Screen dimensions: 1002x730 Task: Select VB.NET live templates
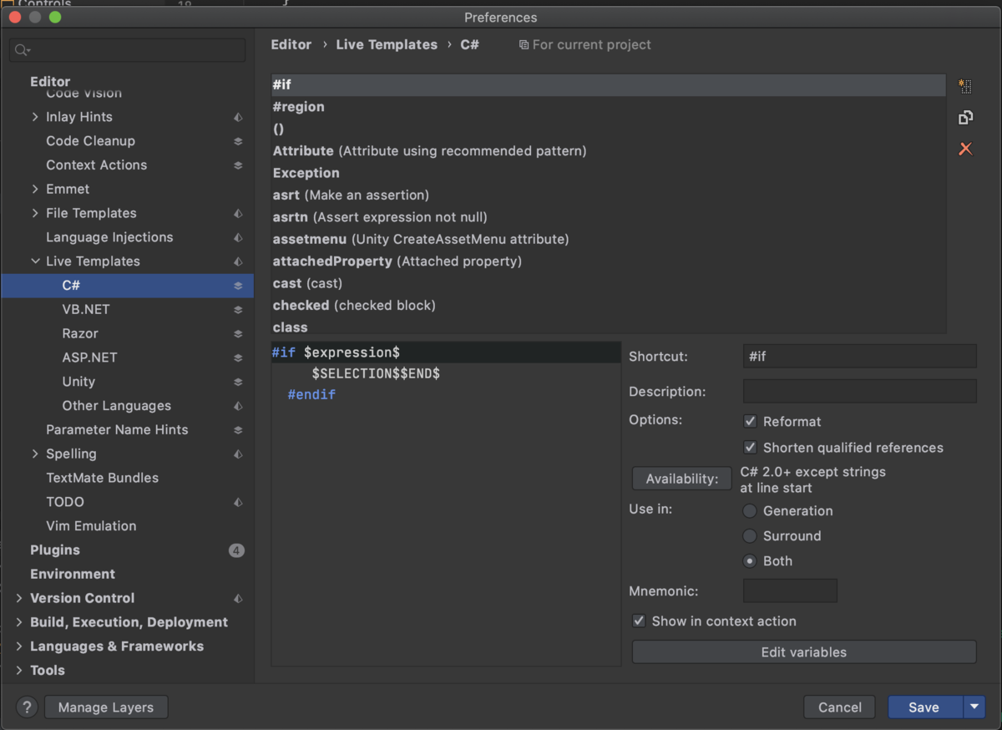point(86,310)
